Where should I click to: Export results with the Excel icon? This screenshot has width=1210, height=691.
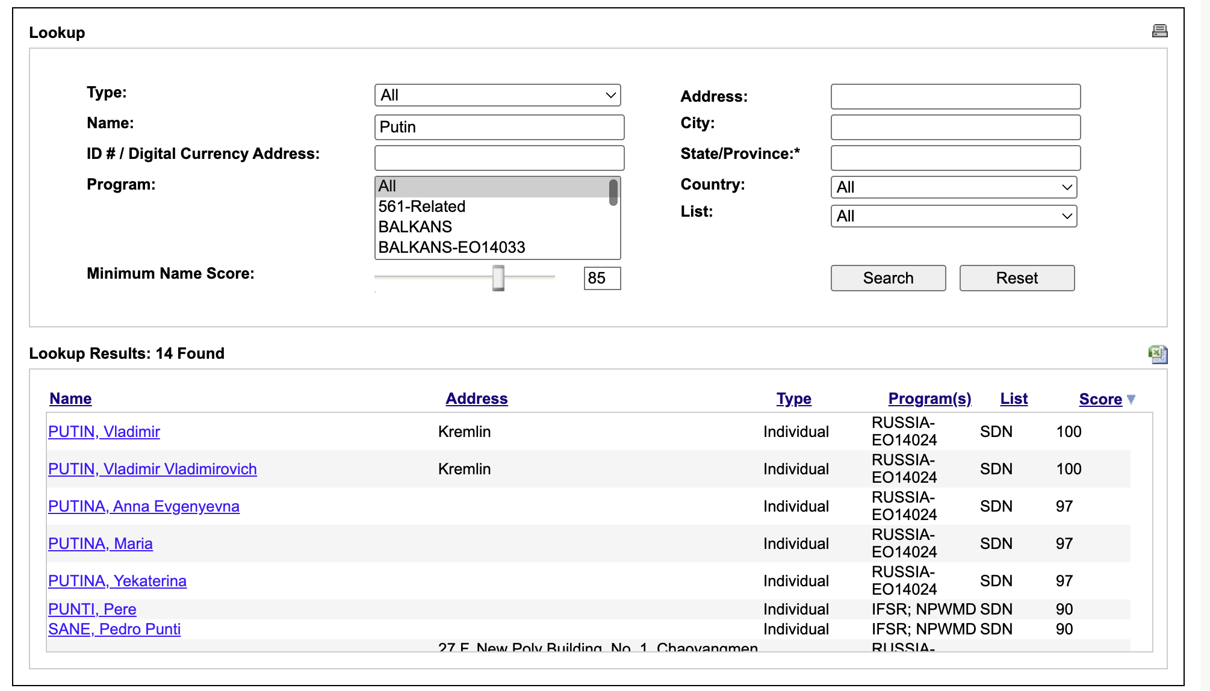coord(1157,354)
